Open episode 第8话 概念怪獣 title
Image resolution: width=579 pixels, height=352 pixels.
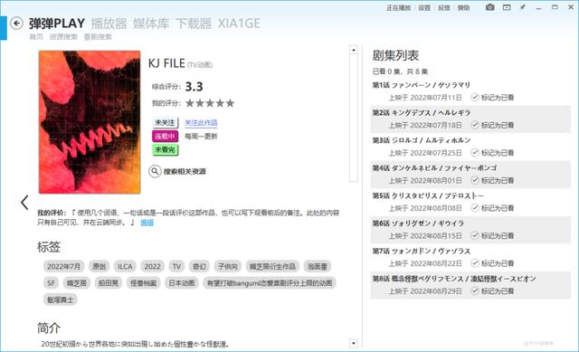click(454, 280)
